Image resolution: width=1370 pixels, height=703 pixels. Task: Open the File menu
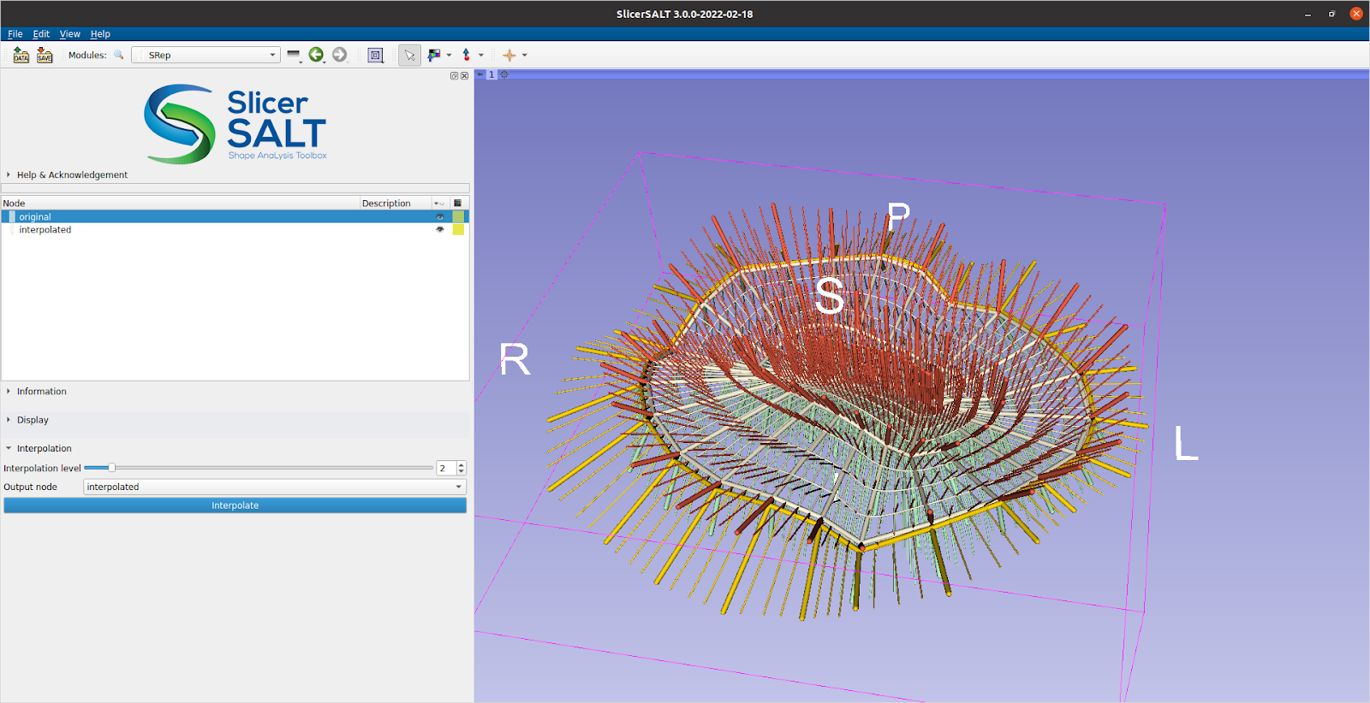coord(15,34)
